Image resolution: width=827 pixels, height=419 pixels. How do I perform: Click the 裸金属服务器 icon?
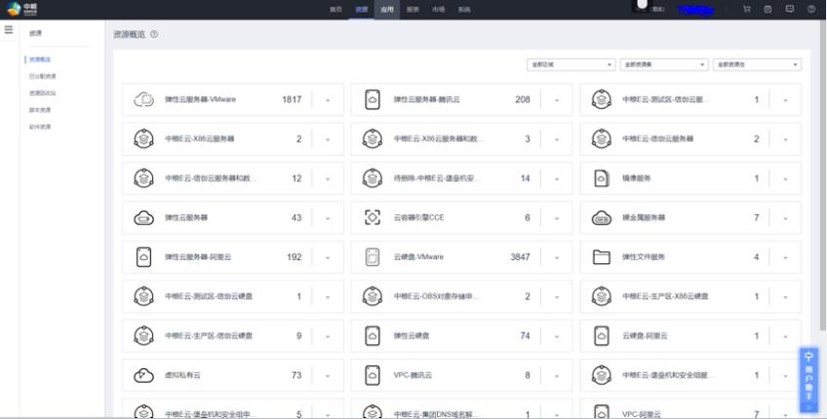click(x=602, y=217)
